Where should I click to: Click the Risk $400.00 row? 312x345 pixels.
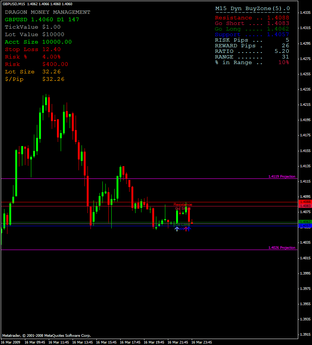(x=36, y=64)
